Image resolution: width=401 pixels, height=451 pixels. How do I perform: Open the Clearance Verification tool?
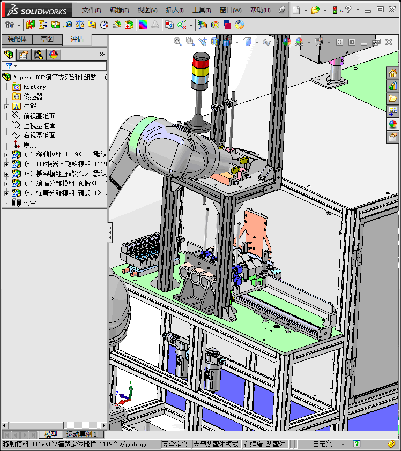click(42, 25)
